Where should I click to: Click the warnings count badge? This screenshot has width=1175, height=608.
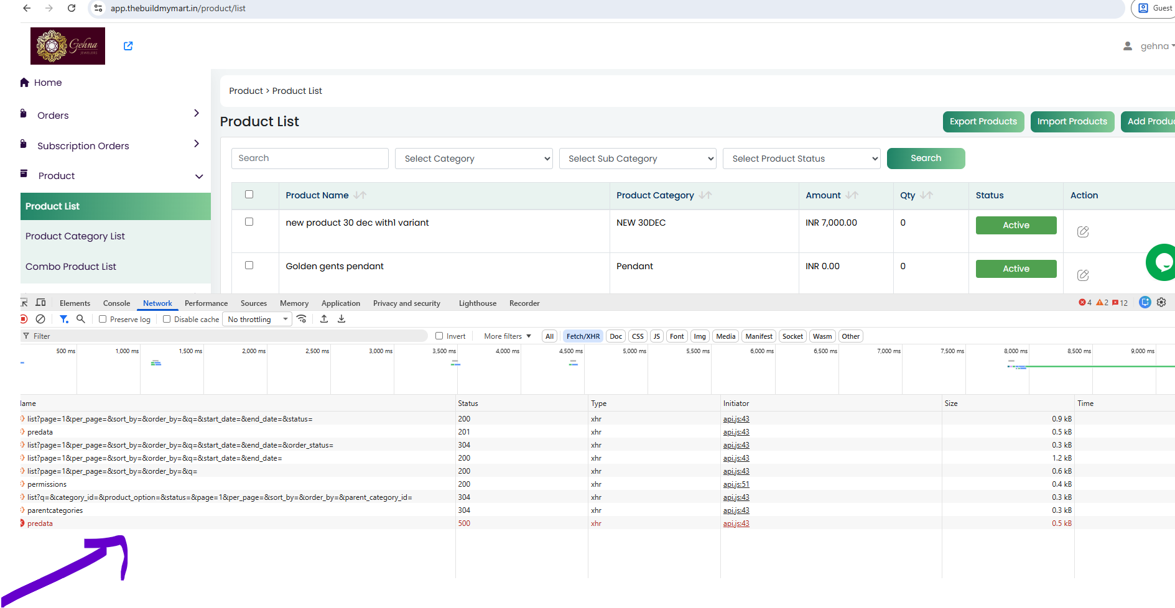pos(1102,303)
